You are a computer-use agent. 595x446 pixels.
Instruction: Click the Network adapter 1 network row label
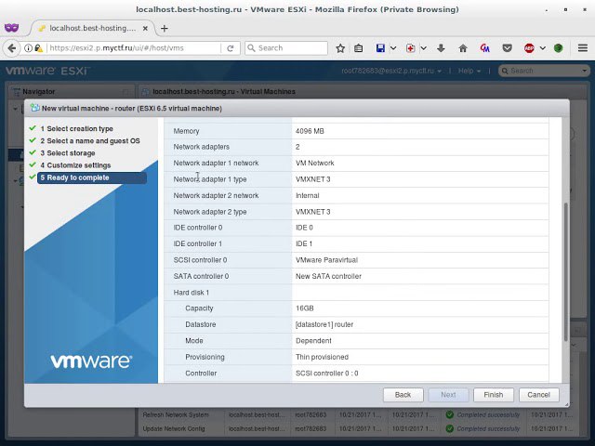[x=216, y=164]
